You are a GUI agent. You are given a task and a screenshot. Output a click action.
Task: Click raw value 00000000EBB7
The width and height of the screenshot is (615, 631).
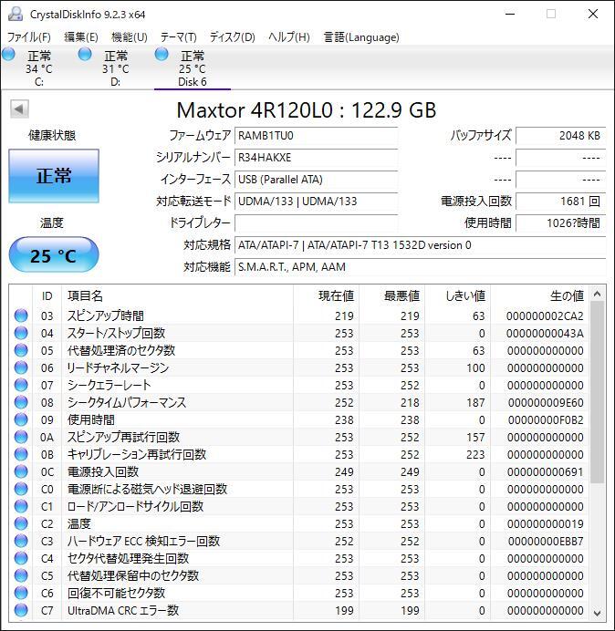(546, 541)
